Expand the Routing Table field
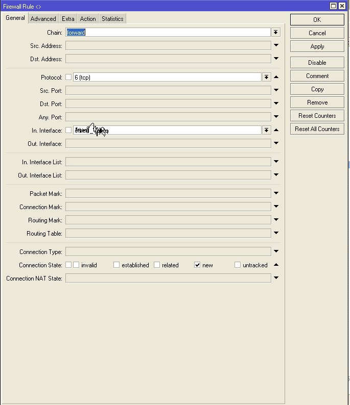 coord(276,233)
